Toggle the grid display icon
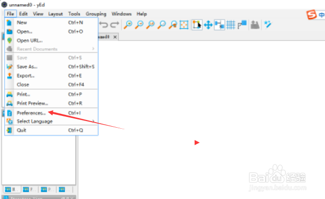 (231, 25)
